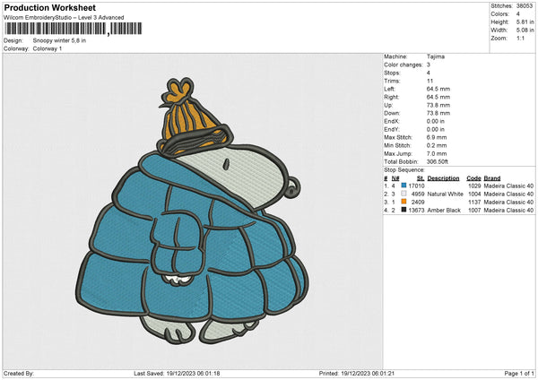Click 'Created By:' in the footer
Screen dimensions: 538x380
19,374
